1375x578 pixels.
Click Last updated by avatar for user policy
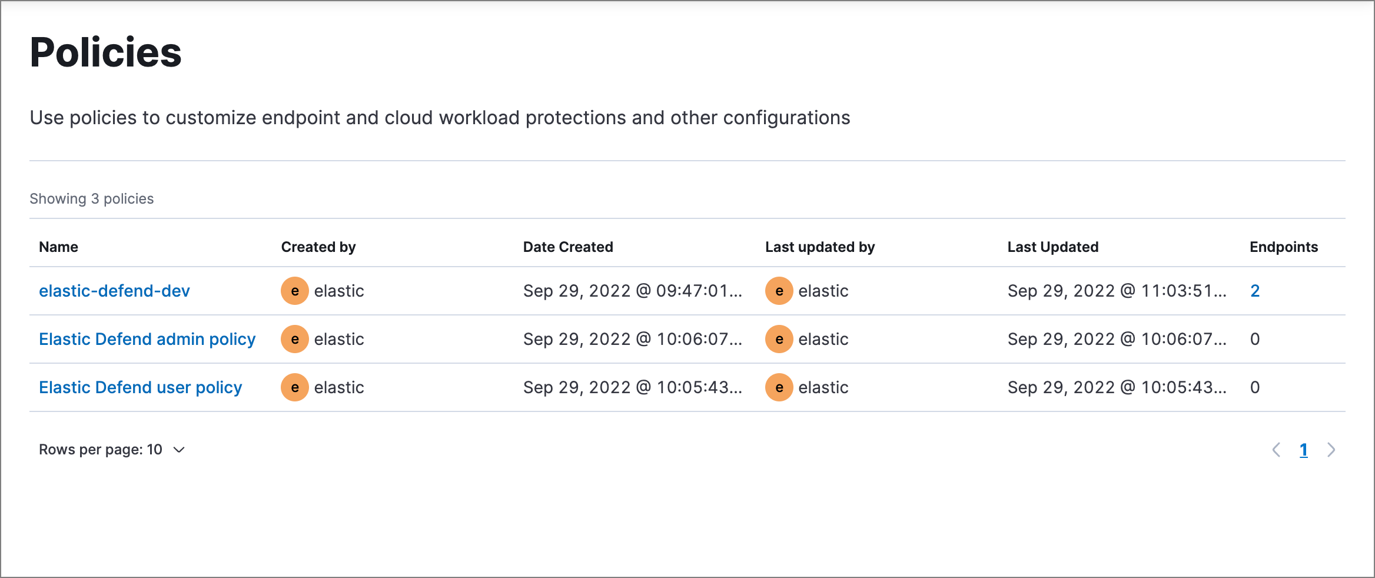[x=779, y=387]
